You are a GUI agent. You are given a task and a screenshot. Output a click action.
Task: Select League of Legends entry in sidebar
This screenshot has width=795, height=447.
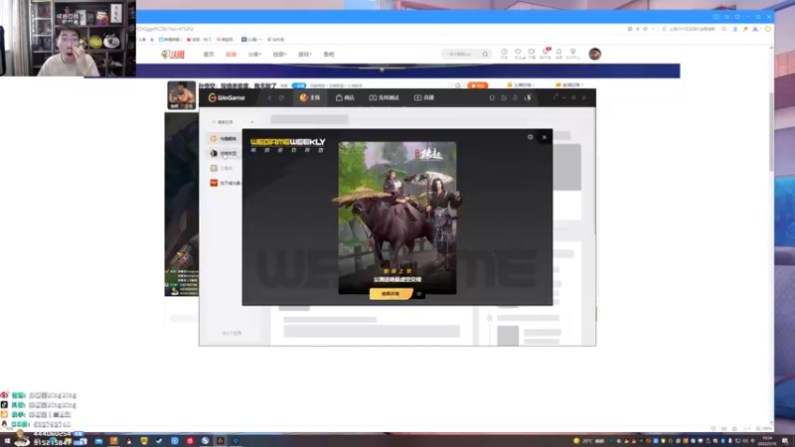click(x=224, y=153)
